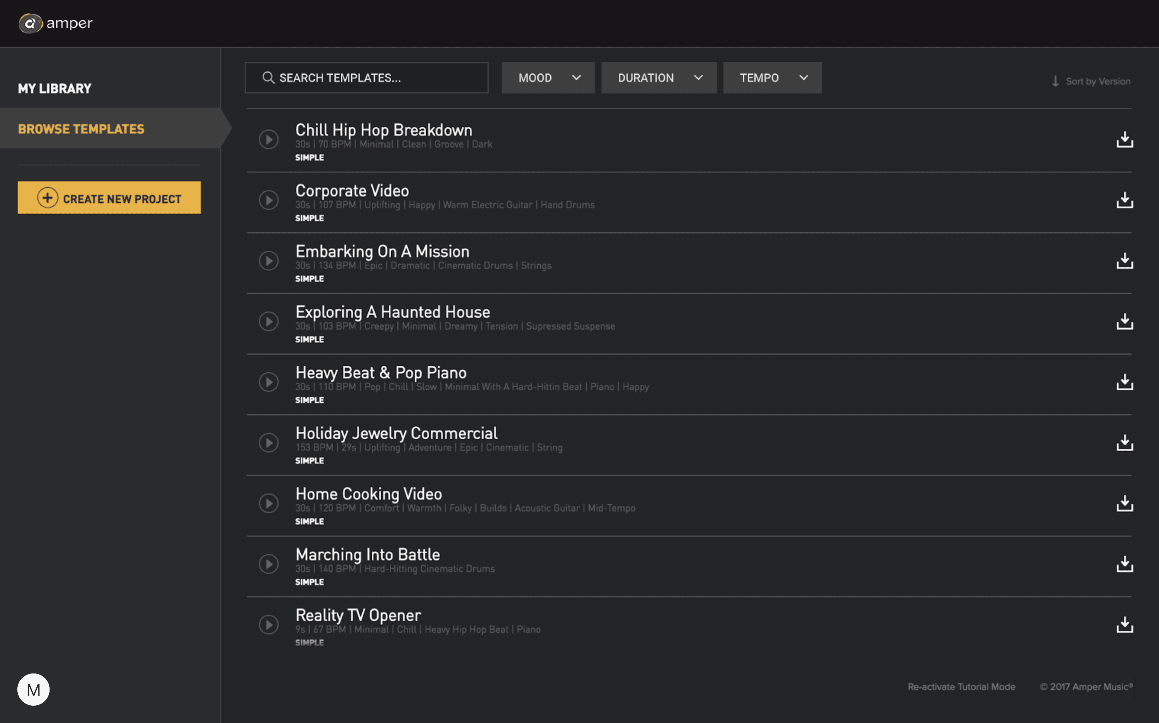
Task: Expand the Duration filter dropdown
Action: click(658, 78)
